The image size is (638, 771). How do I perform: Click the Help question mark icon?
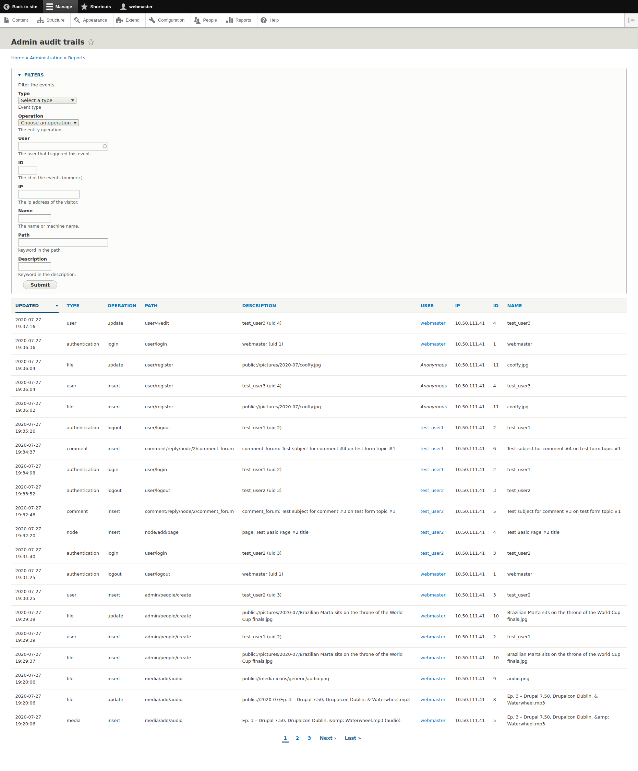pyautogui.click(x=264, y=20)
